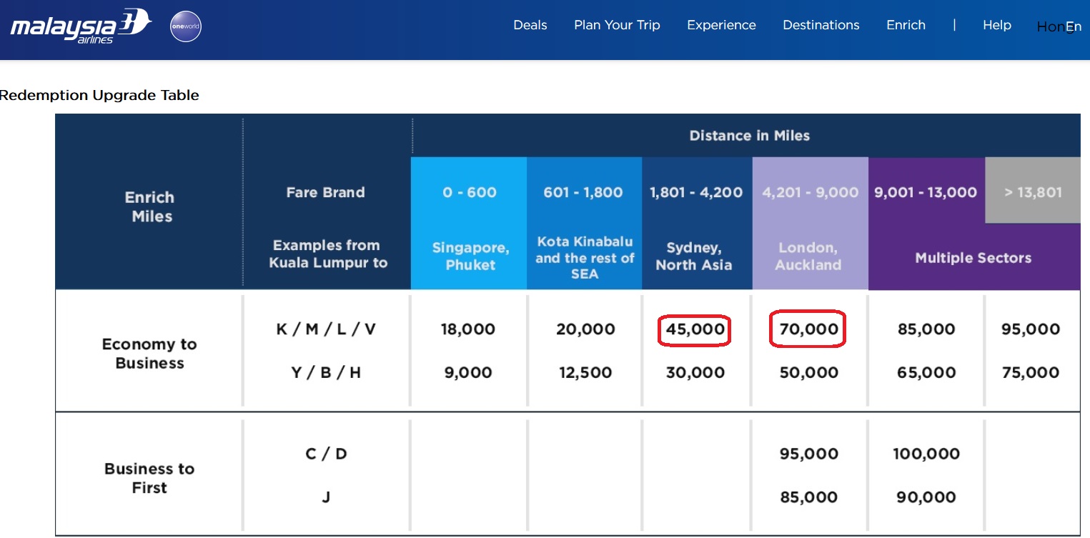Click the circled 70,000 miles value
This screenshot has height=538, width=1090.
pyautogui.click(x=808, y=329)
